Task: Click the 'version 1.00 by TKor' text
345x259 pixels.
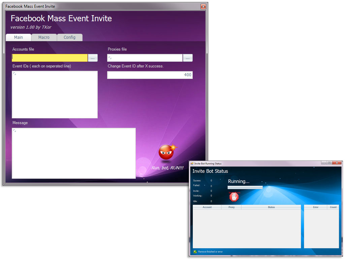Action: [31, 27]
